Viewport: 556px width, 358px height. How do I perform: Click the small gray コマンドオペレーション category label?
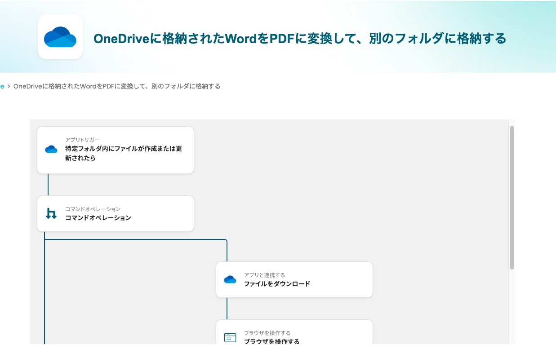[93, 209]
